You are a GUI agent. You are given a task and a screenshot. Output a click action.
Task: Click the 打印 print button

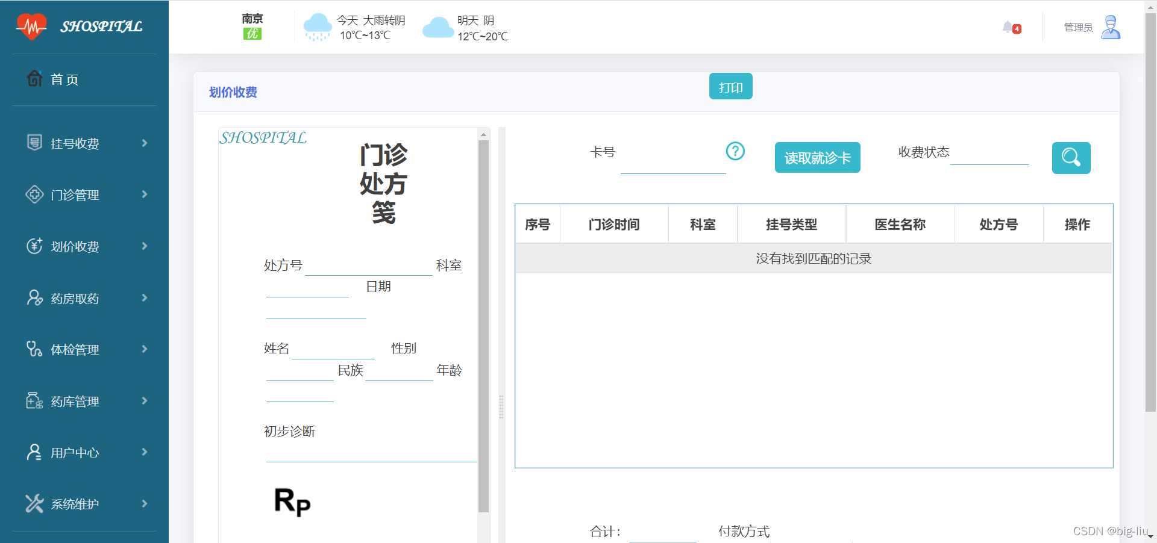click(x=730, y=86)
